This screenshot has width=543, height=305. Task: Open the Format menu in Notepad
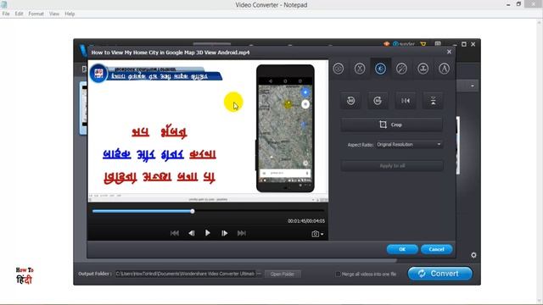(36, 14)
